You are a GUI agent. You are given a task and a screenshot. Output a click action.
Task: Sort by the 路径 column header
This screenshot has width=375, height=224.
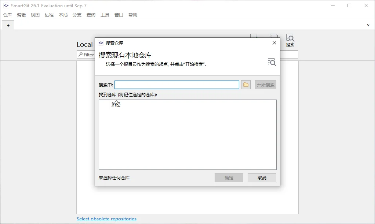116,104
